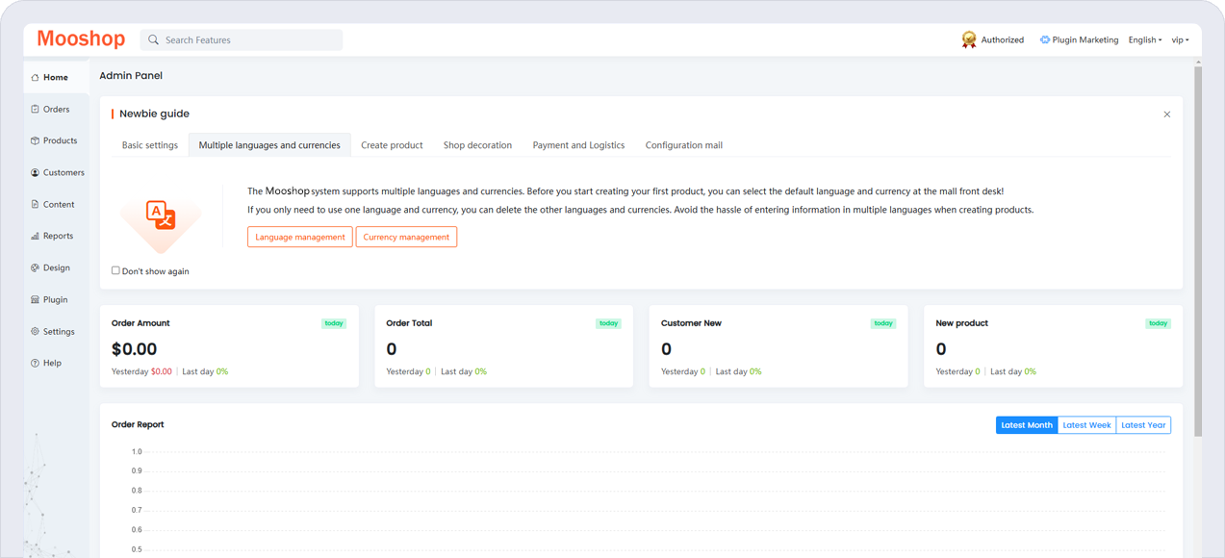Viewport: 1225px width, 558px height.
Task: Switch chart to Latest Week
Action: click(x=1086, y=425)
